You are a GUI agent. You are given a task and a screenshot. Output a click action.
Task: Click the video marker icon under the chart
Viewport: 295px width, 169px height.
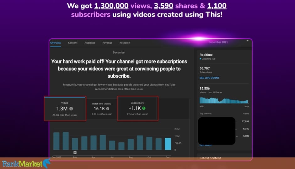[75, 153]
